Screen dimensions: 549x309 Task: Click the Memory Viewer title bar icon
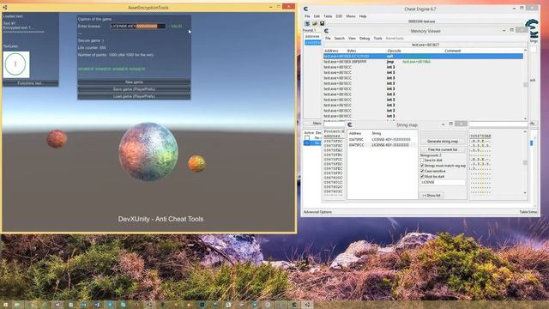pos(326,31)
